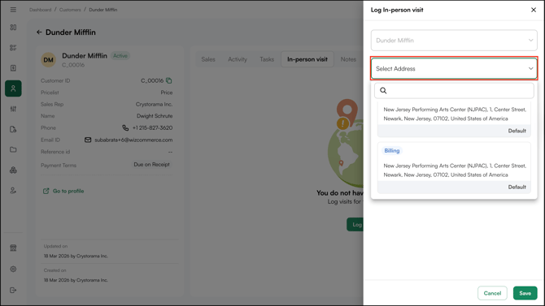Open the orders document icon in sidebar

13,68
